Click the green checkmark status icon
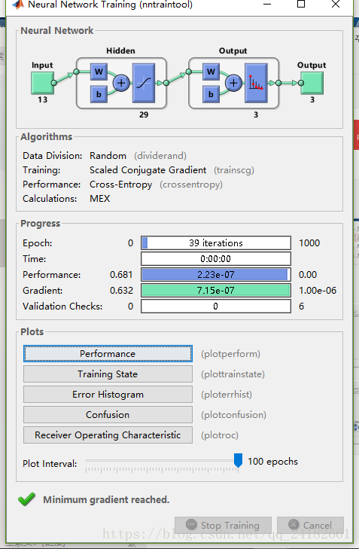Image resolution: width=359 pixels, height=549 pixels. 26,499
